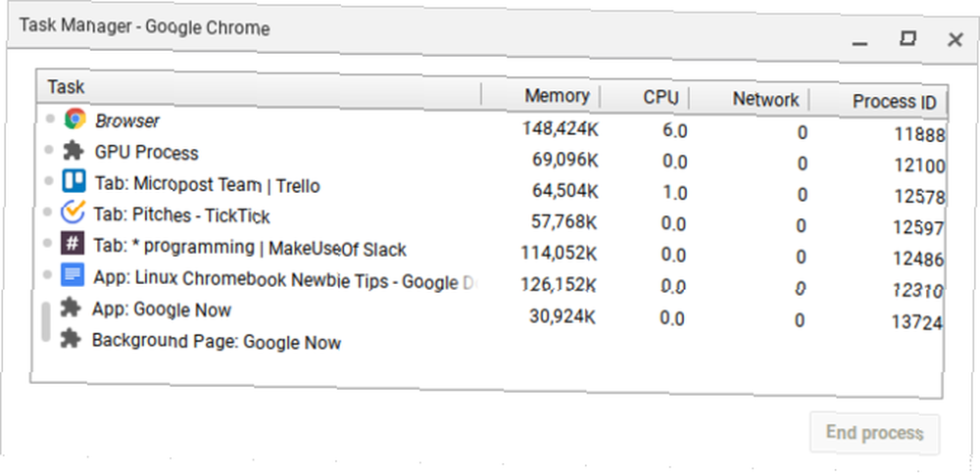The width and height of the screenshot is (980, 475).
Task: Select the GPU Process memory value 69,096K
Action: click(565, 160)
